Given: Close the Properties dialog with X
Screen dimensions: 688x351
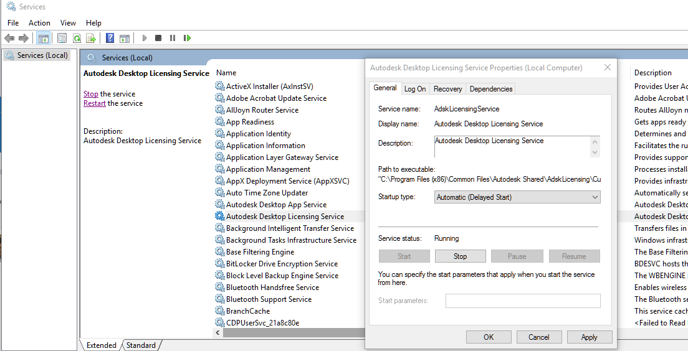Looking at the screenshot, I should (607, 67).
